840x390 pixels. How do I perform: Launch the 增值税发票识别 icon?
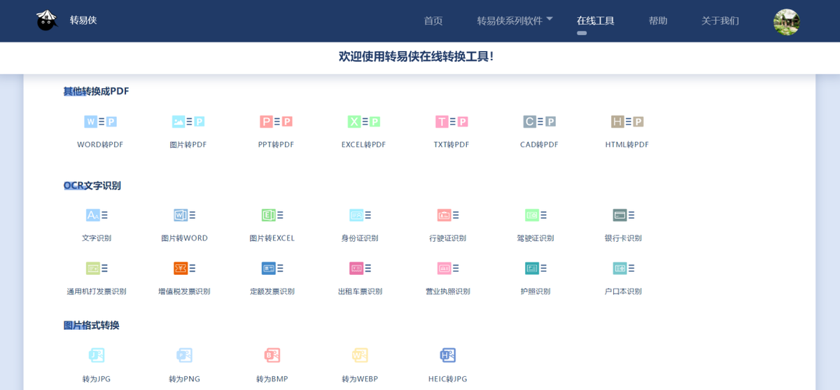point(185,268)
